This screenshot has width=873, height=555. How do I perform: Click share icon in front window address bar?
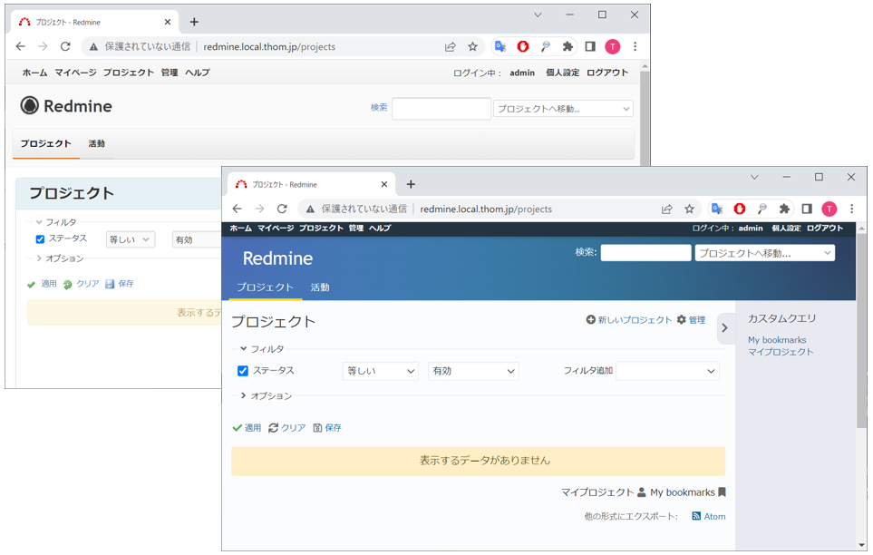[x=666, y=209]
